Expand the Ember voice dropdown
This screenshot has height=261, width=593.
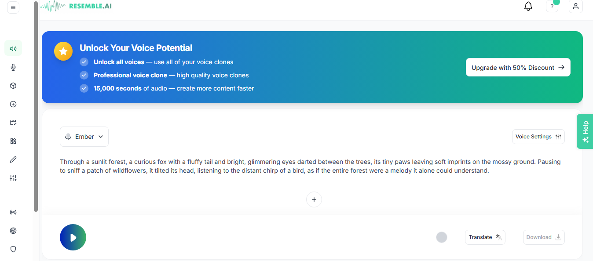[84, 137]
